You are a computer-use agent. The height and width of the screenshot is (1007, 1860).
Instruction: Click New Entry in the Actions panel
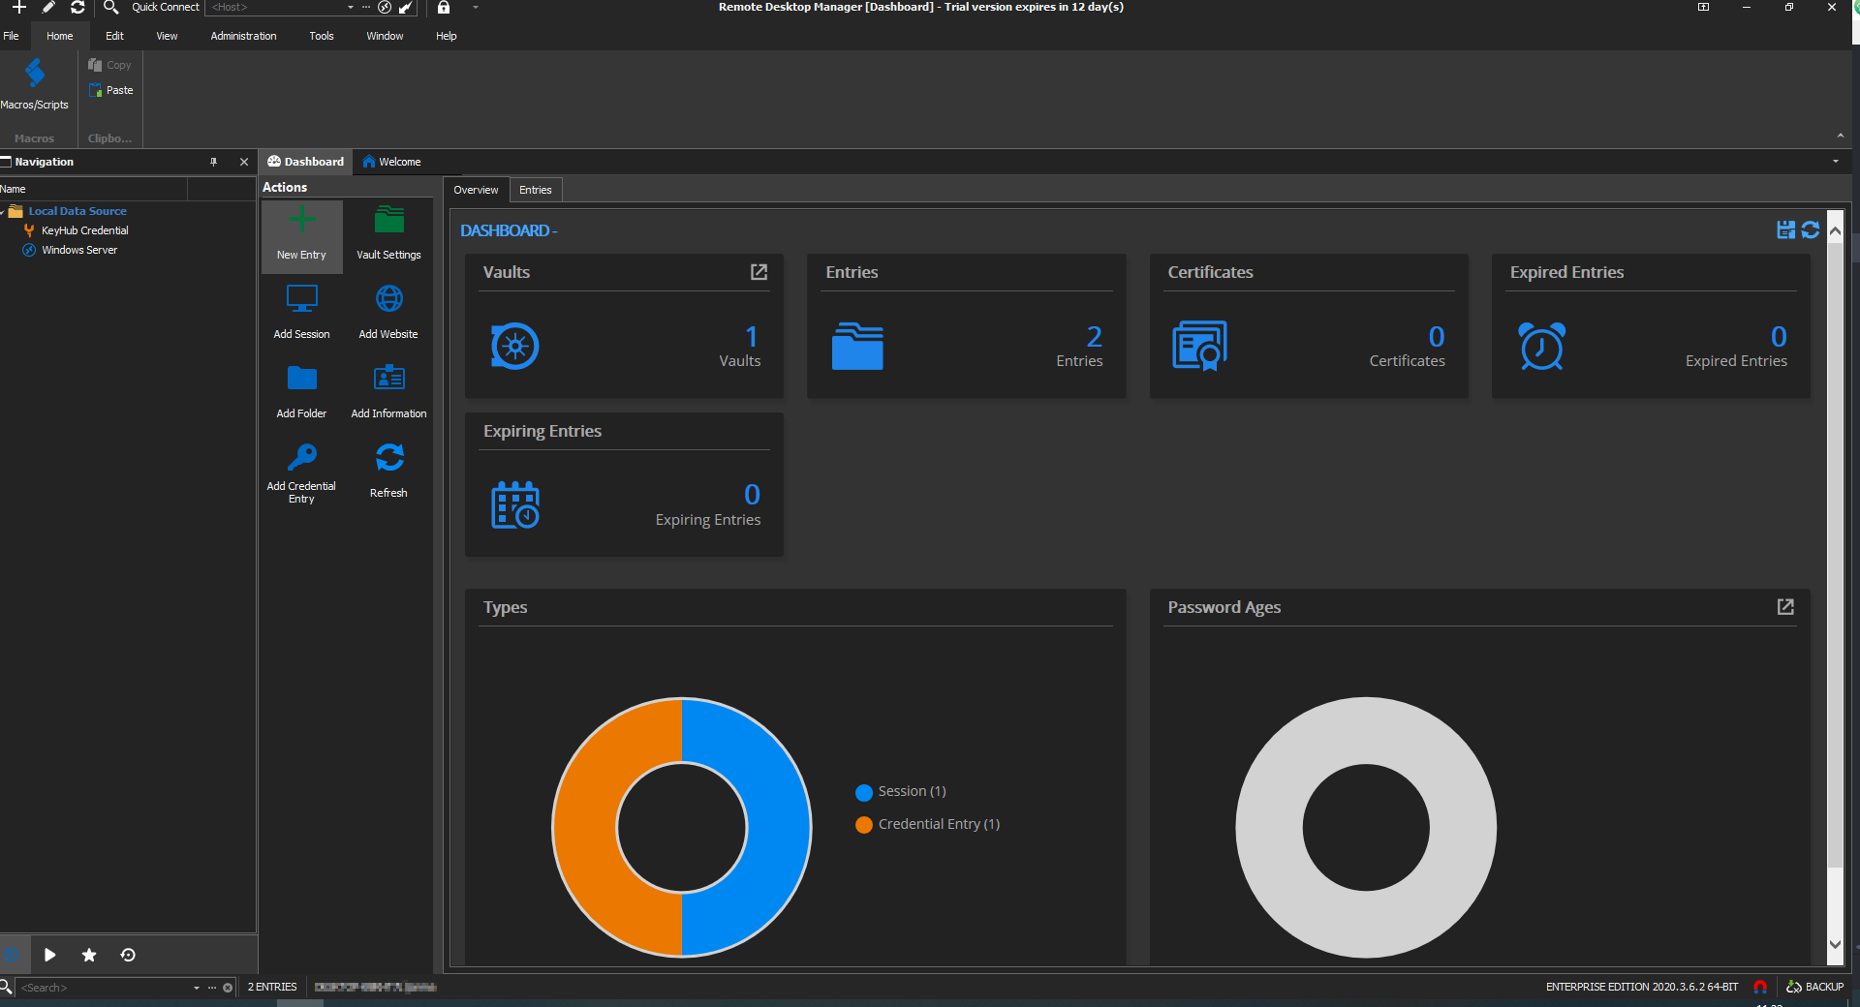click(301, 236)
